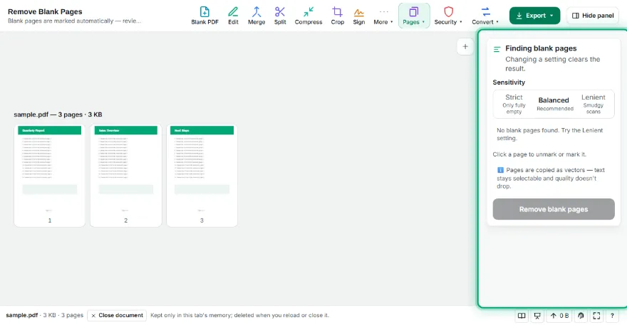Screen dimensions: 627x325
Task: Select the Crop tool
Action: point(337,16)
